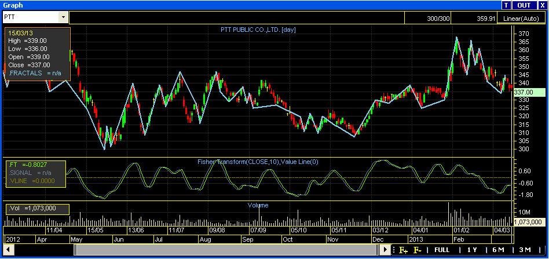The height and width of the screenshot is (259, 549).
Task: Click the Jun month label
Action: pos(119,240)
